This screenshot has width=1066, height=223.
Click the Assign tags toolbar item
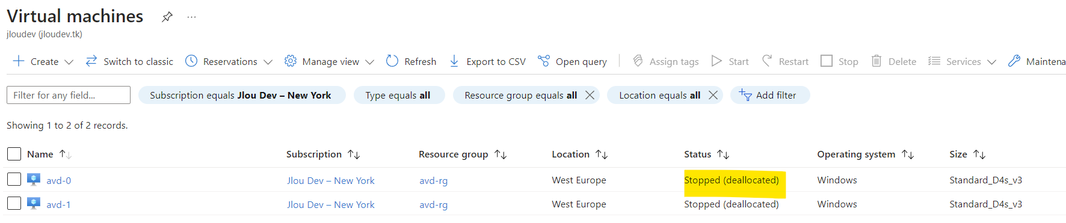coord(665,61)
